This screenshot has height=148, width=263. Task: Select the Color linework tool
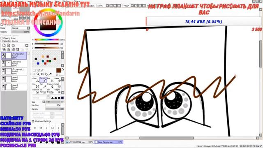pyautogui.click(x=36, y=80)
